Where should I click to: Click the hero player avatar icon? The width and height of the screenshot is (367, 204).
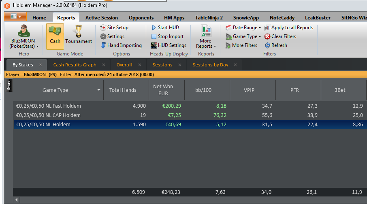[23, 31]
